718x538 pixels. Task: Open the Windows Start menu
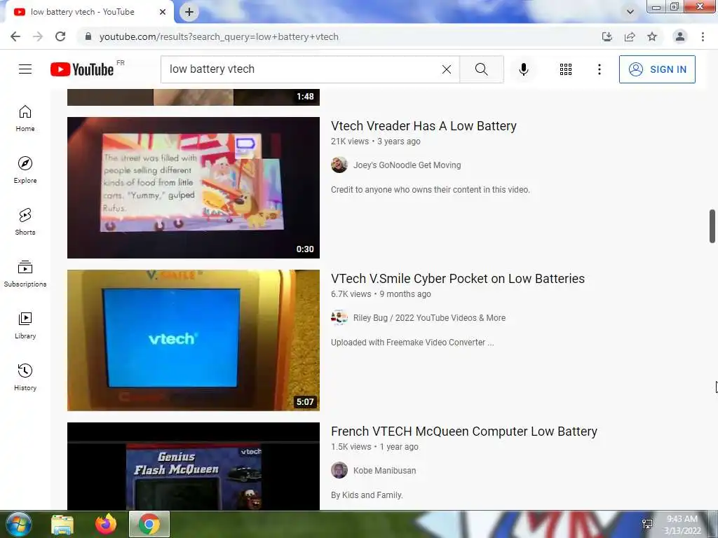pyautogui.click(x=18, y=524)
